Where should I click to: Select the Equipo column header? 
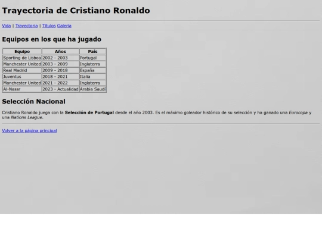coord(22,51)
